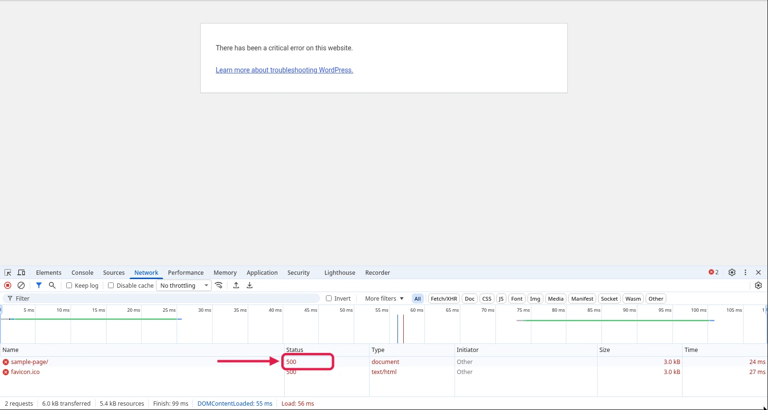The height and width of the screenshot is (410, 768).
Task: Sort by the Status column header
Action: pyautogui.click(x=327, y=350)
